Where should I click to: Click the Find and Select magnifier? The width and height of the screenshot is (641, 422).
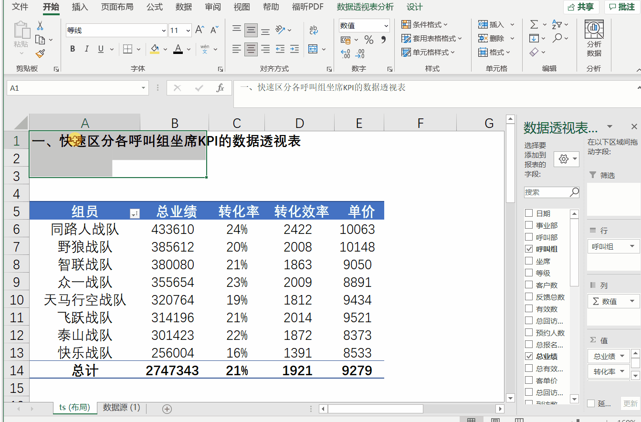[x=557, y=38]
